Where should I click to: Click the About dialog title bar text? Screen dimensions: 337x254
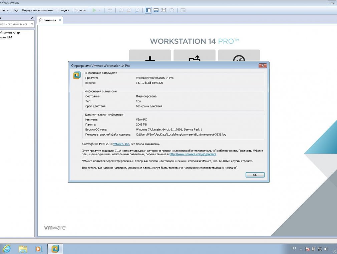pos(100,66)
